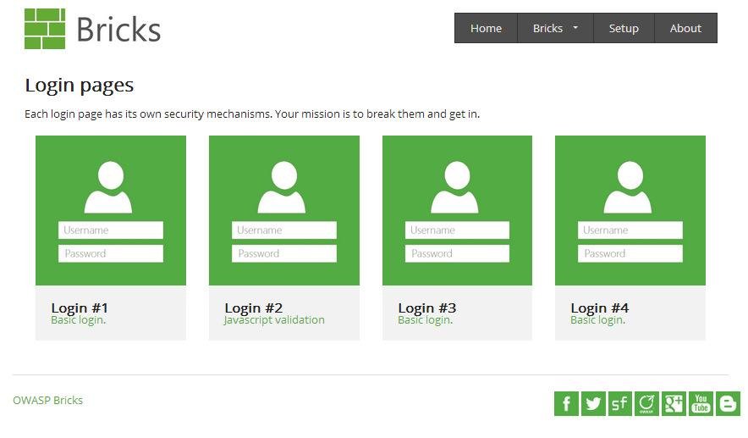Open the Login #3 heading link

427,308
